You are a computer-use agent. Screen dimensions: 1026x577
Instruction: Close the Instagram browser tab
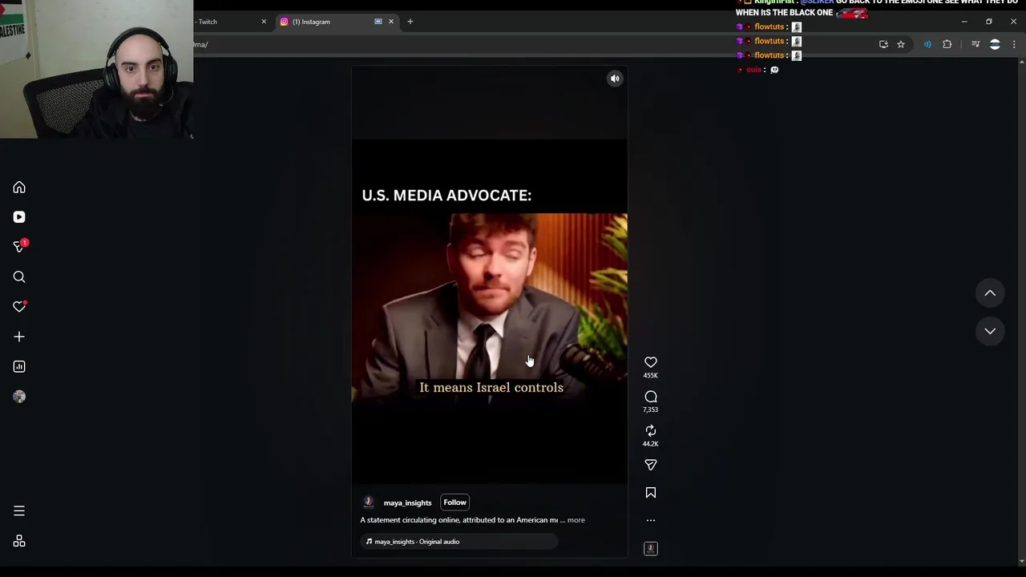pos(391,22)
